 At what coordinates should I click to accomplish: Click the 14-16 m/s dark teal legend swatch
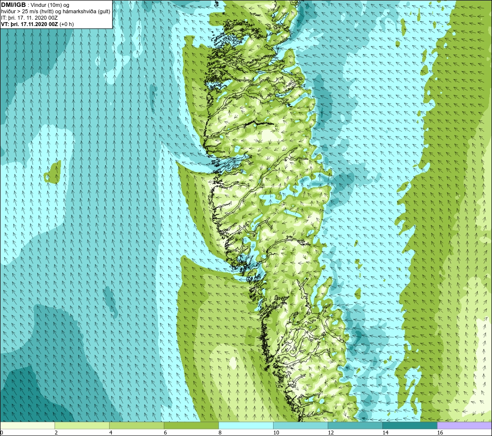click(409, 425)
